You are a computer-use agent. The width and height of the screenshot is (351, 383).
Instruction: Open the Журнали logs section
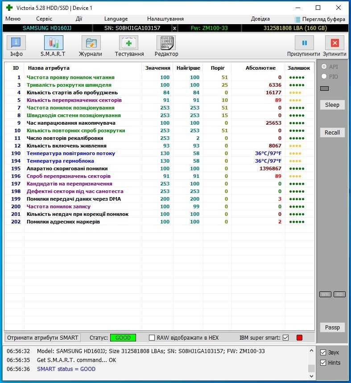pyautogui.click(x=91, y=46)
